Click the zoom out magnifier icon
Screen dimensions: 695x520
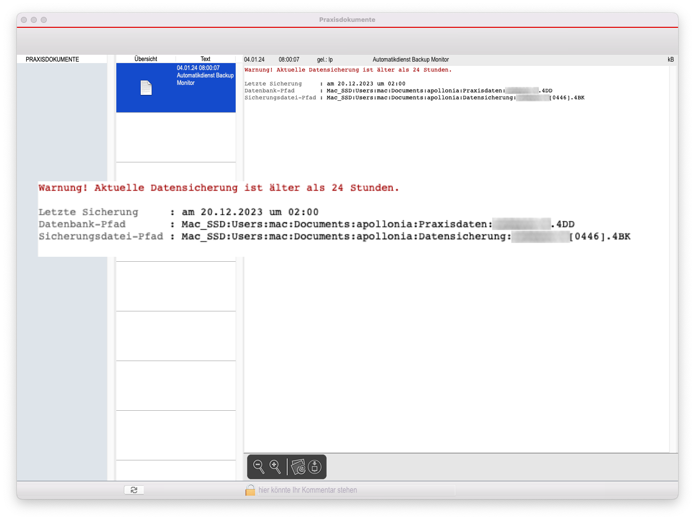259,467
